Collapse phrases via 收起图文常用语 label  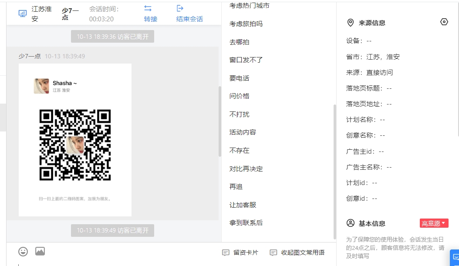pyautogui.click(x=303, y=253)
